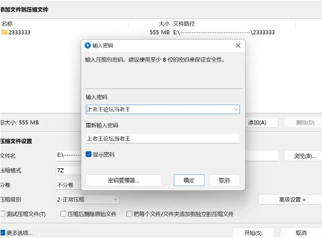
Task: Open the 分卷 不分卷 dropdown
Action: tap(68, 185)
